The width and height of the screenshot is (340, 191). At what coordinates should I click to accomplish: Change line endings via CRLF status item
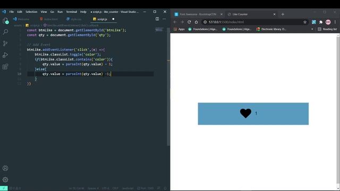coord(115,188)
